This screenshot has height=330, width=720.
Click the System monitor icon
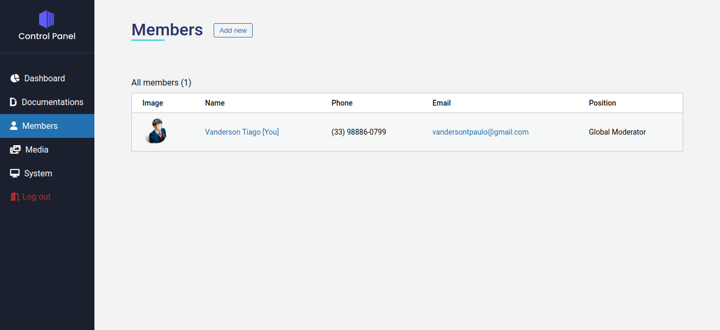(x=15, y=173)
